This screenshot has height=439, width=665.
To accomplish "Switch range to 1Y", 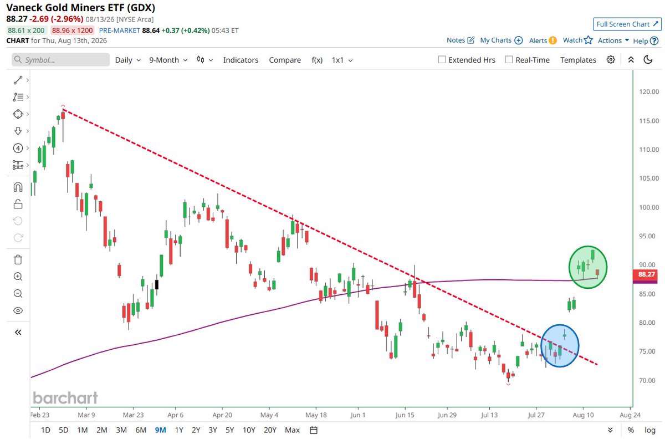I will click(x=179, y=430).
